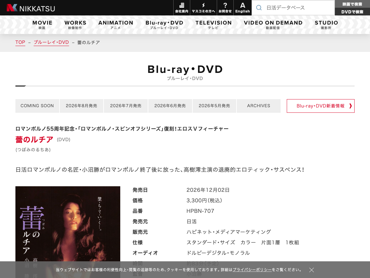Open the プライバシーポリシー link
The height and width of the screenshot is (278, 370).
pos(252,270)
